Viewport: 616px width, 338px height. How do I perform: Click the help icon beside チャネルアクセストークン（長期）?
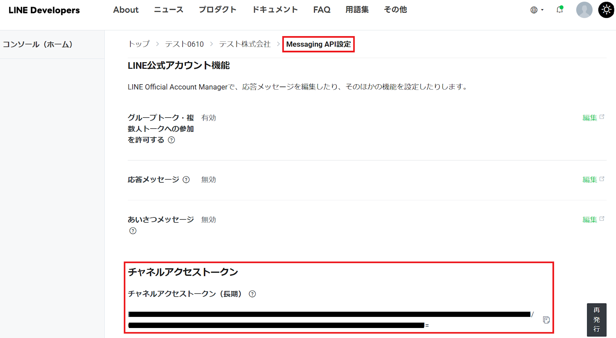point(252,294)
